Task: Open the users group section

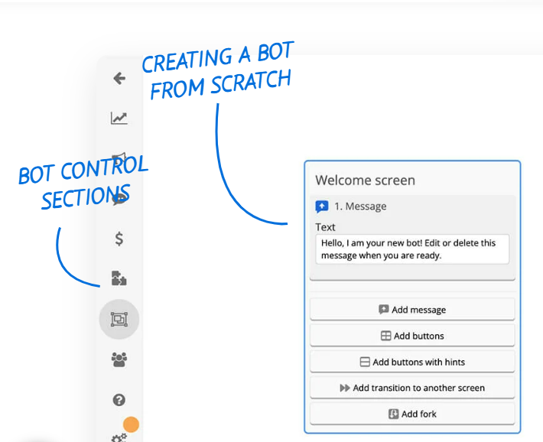Action: [x=119, y=359]
